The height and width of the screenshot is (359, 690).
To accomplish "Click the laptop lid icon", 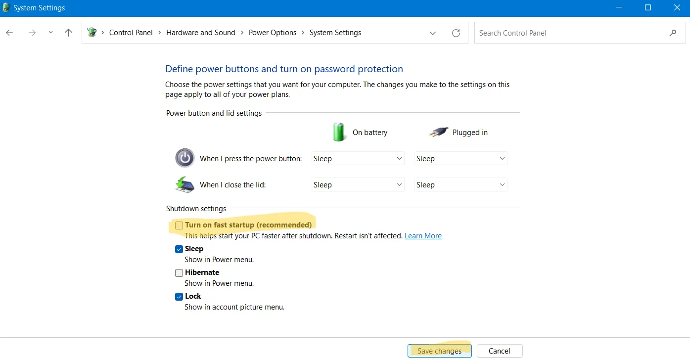I will (x=184, y=184).
